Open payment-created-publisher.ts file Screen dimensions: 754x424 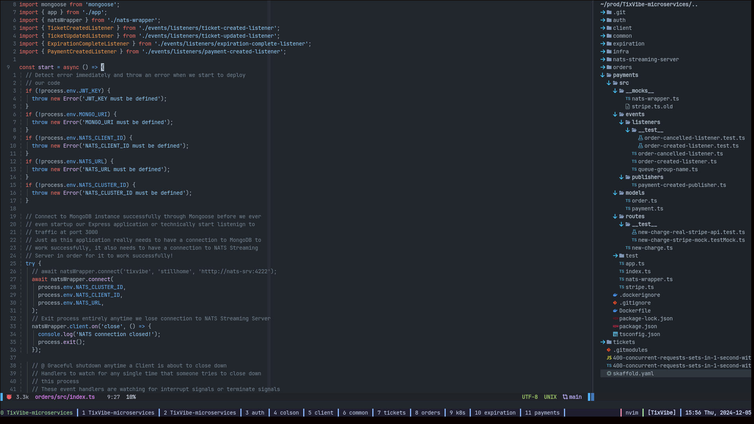tap(682, 185)
